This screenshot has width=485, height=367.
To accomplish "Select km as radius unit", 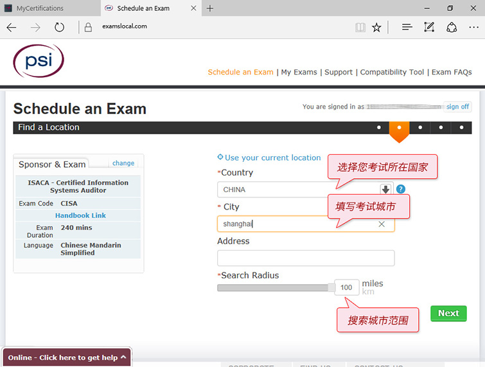I will [368, 292].
